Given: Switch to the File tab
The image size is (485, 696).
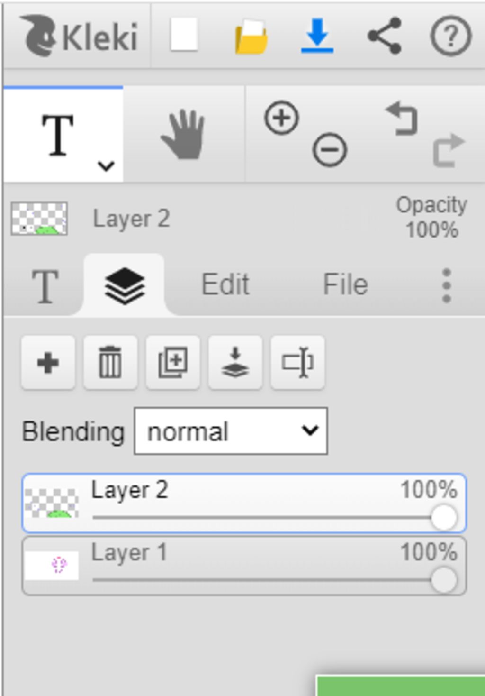Looking at the screenshot, I should click(x=345, y=284).
